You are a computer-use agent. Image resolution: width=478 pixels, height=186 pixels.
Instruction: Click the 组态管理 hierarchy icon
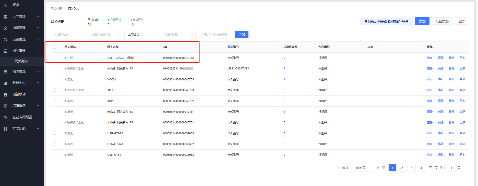[x=5, y=71]
